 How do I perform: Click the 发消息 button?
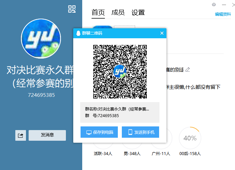point(47,135)
